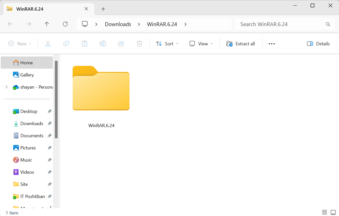Close the WinRAR.6.24 tab

pyautogui.click(x=86, y=9)
